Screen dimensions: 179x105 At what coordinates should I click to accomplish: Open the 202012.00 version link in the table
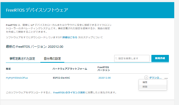click(105, 78)
